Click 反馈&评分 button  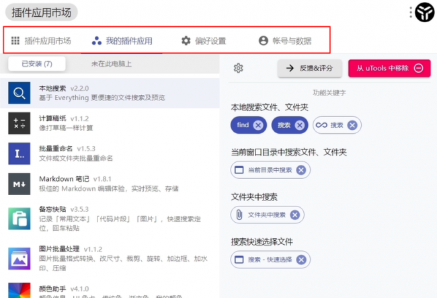[310, 68]
